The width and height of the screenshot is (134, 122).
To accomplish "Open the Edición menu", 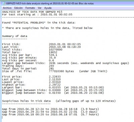I will (x=18, y=8).
